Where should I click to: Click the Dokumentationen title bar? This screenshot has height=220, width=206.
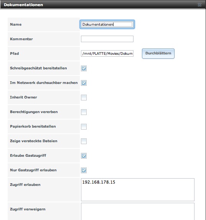[x=98, y=5]
